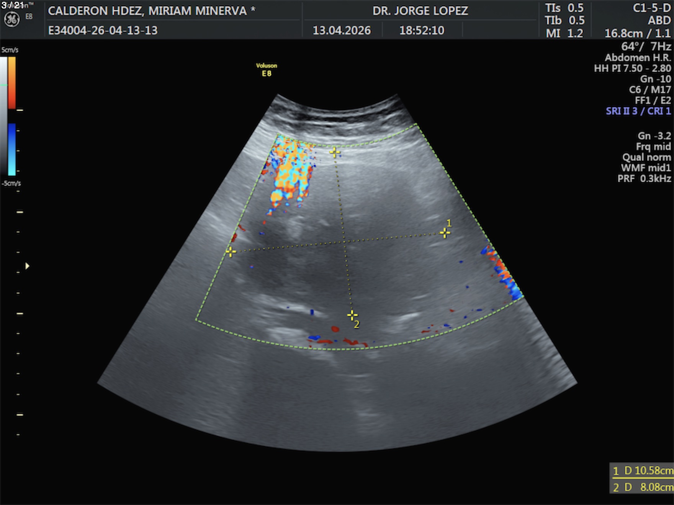
Task: Click the exam date 13.04.2026
Action: coord(342,31)
